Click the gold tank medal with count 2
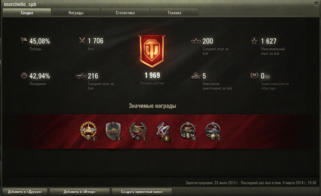The height and width of the screenshot is (196, 321). coord(88,131)
